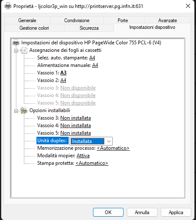
Task: Open the Condivisione tab
Action: 77,20
